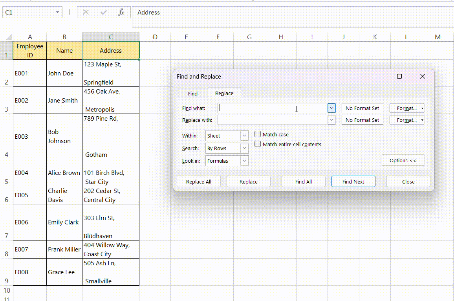Click the Address header cell
The height and width of the screenshot is (301, 454).
(111, 51)
